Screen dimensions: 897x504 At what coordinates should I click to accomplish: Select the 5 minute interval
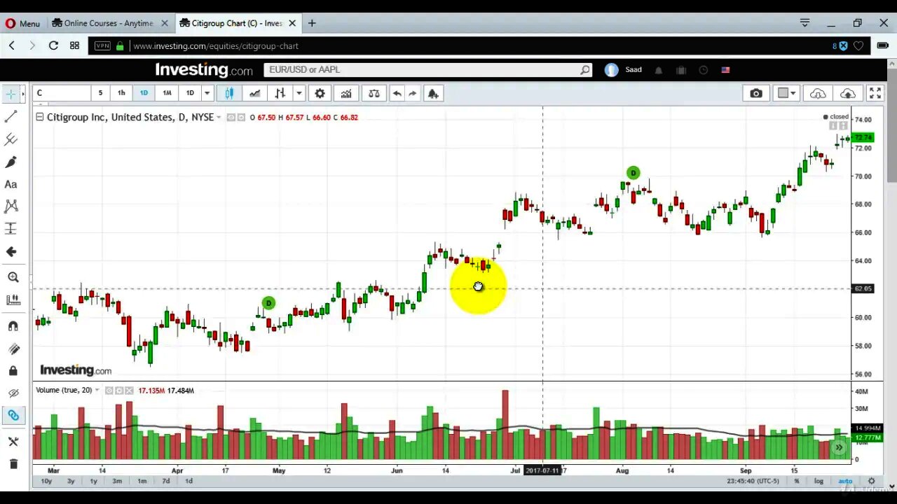tap(100, 93)
